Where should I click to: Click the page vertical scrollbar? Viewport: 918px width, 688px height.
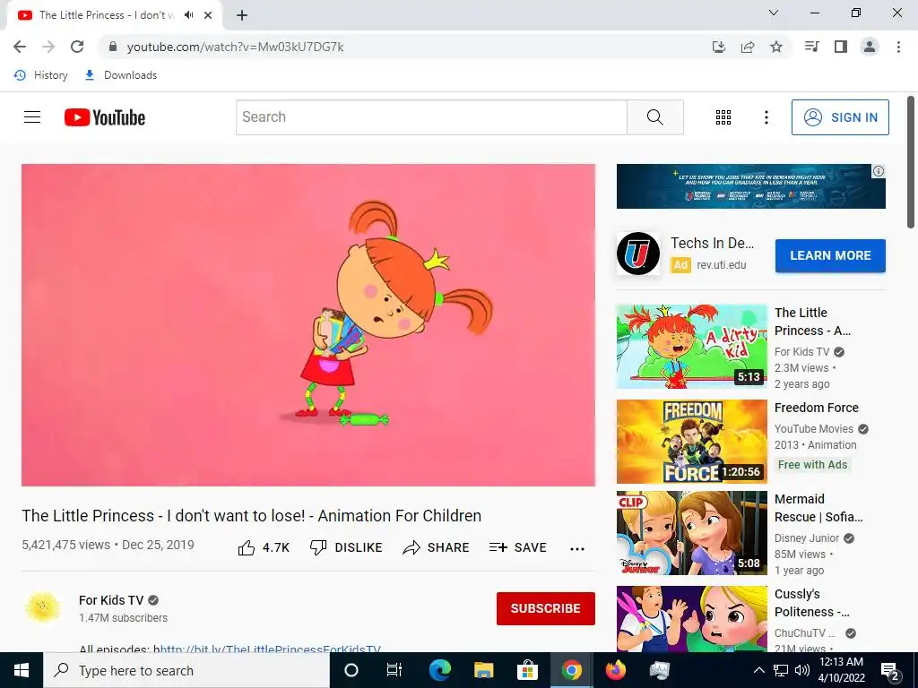[911, 163]
